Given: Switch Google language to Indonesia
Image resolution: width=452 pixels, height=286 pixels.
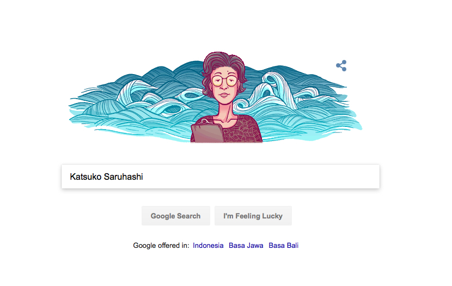Looking at the screenshot, I should (208, 245).
